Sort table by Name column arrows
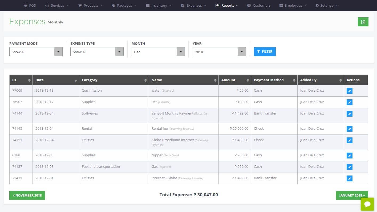This screenshot has width=377, height=212. [x=215, y=80]
